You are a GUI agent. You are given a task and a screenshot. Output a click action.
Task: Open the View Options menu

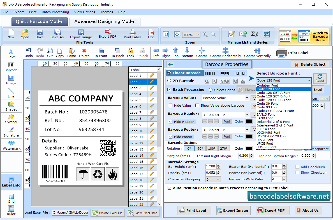click(x=85, y=12)
